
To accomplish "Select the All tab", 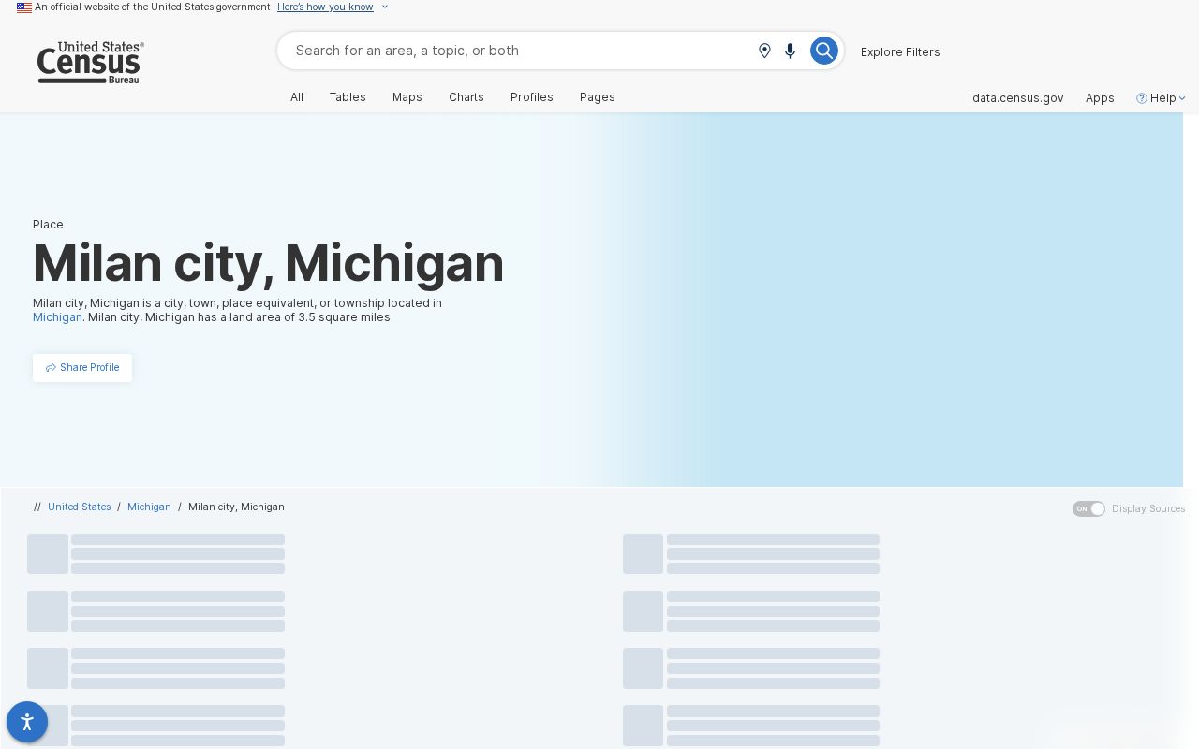I will [x=297, y=97].
